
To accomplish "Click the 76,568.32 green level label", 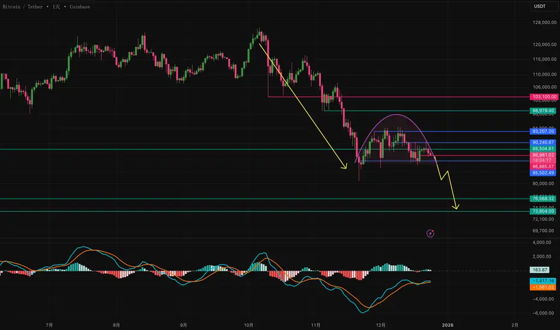I will pyautogui.click(x=543, y=199).
